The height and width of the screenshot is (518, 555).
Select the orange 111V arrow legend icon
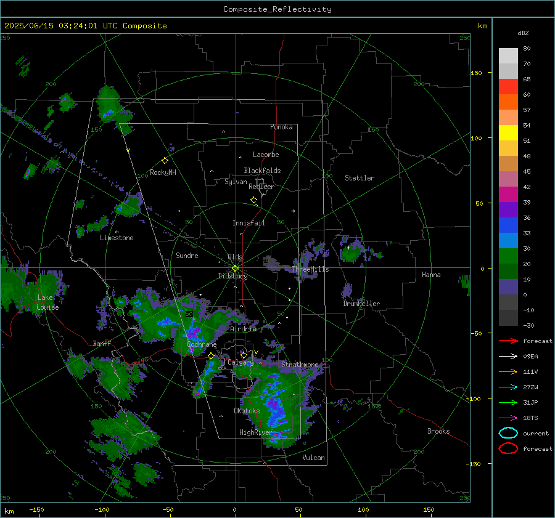point(508,371)
